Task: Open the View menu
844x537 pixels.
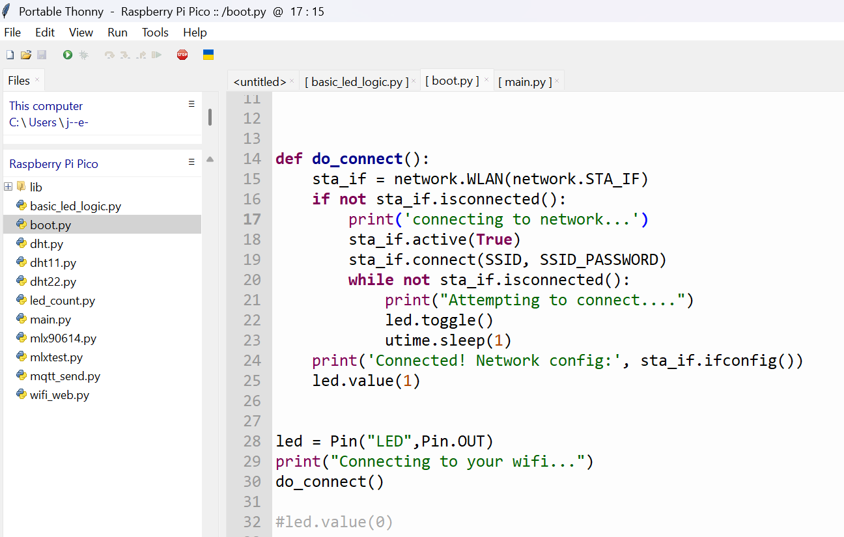Action: coord(81,33)
